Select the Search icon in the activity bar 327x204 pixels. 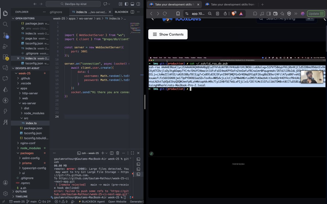pos(5,24)
